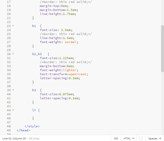
Task: Collapse the h2,h3 rule fold arrow
Action: click(x=13, y=54)
